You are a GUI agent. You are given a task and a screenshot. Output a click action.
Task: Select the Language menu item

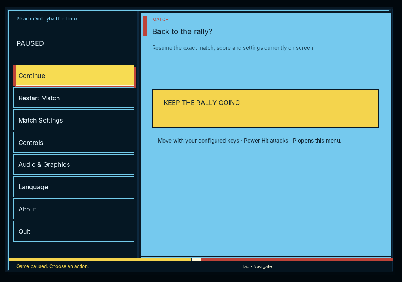pyautogui.click(x=73, y=187)
